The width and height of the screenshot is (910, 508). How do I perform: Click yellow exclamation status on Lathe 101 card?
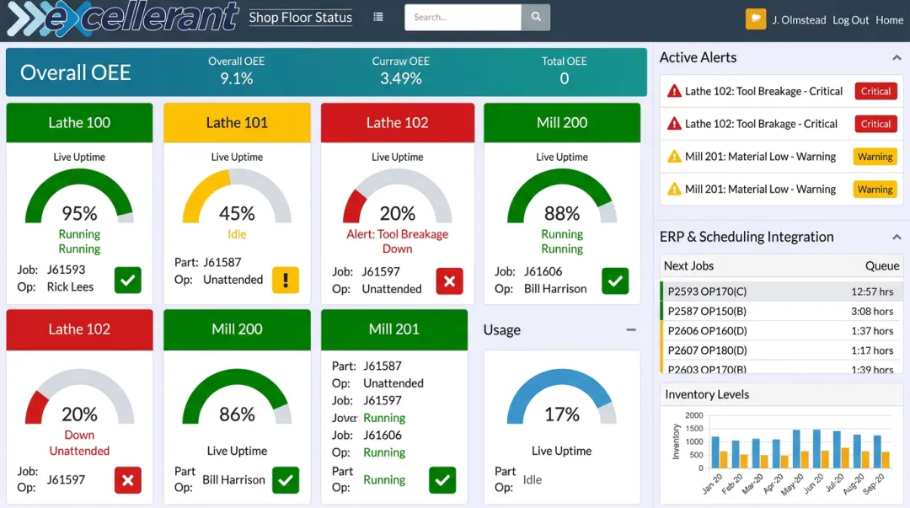point(286,280)
